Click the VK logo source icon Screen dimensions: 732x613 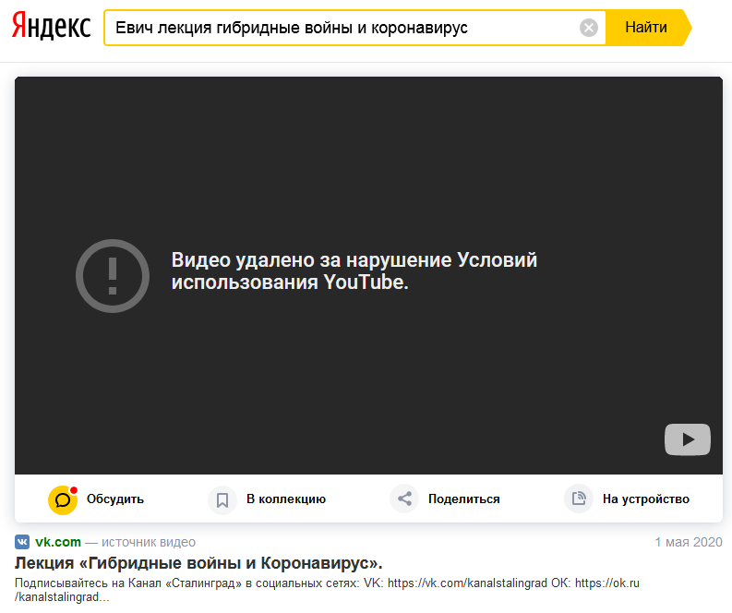pyautogui.click(x=22, y=542)
